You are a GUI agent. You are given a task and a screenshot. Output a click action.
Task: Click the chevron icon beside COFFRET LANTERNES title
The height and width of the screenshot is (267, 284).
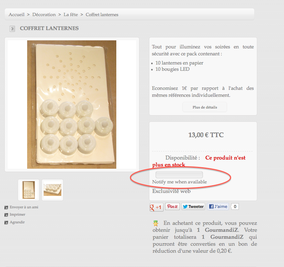pos(12,29)
